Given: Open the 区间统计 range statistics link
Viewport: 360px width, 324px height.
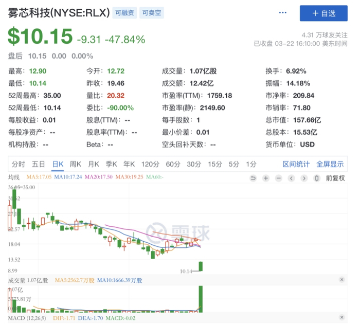Looking at the screenshot, I should click(296, 164).
